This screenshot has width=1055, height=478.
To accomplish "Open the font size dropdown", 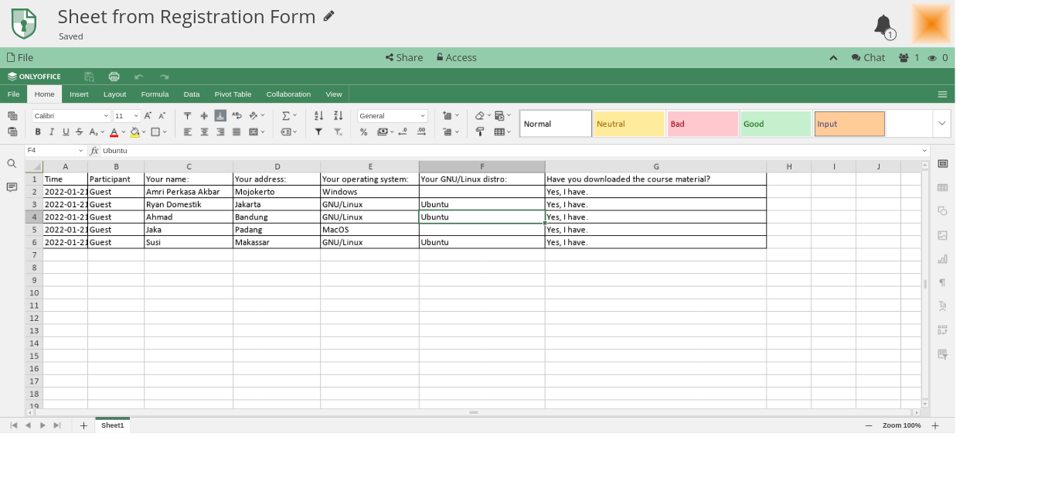I will (x=137, y=116).
